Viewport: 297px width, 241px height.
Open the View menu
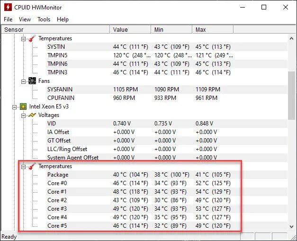pos(25,19)
